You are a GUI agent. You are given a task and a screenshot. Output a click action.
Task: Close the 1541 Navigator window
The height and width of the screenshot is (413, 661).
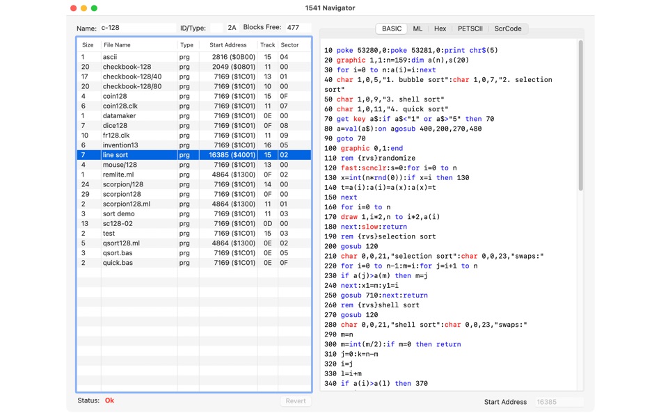tap(73, 8)
